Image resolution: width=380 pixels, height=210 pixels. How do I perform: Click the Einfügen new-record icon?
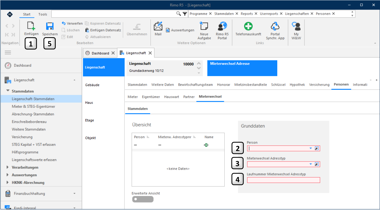[31, 26]
